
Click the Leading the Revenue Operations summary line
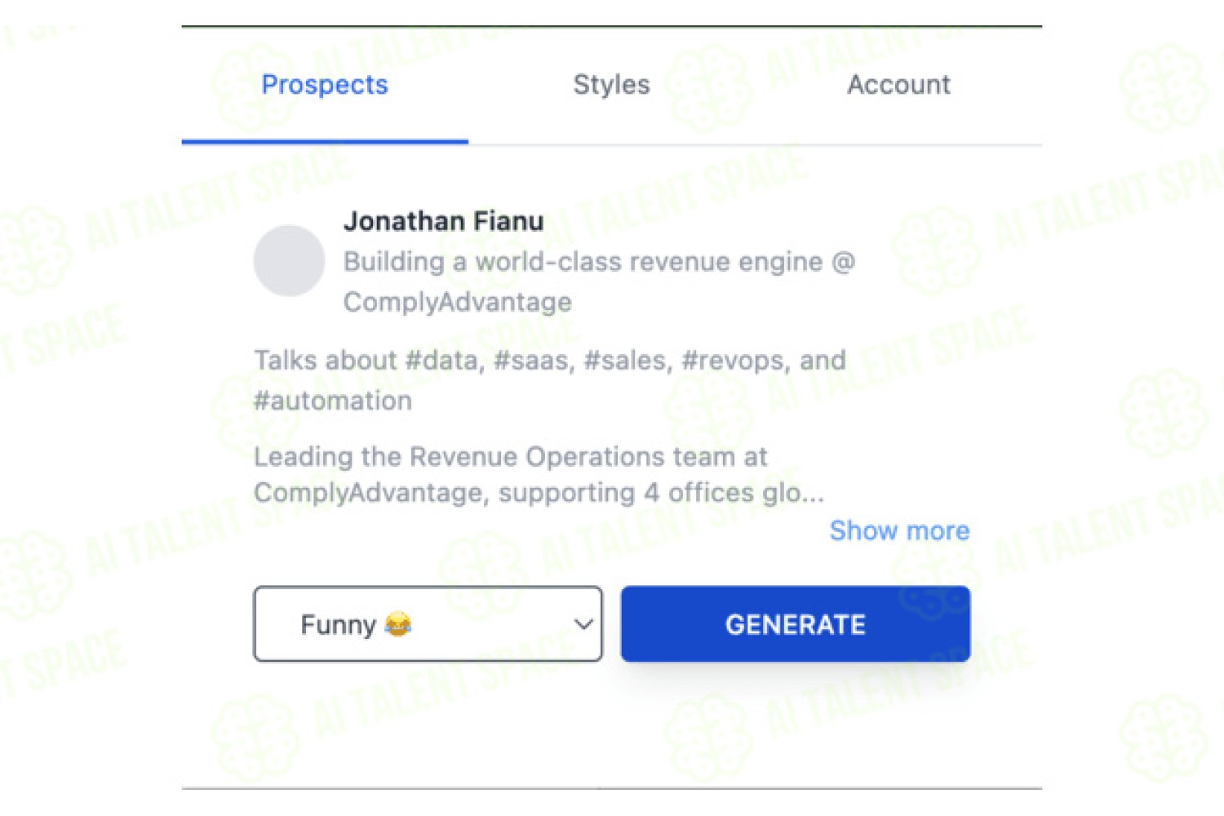pyautogui.click(x=511, y=457)
